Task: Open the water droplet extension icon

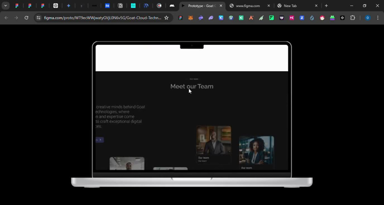Action: coord(312,18)
